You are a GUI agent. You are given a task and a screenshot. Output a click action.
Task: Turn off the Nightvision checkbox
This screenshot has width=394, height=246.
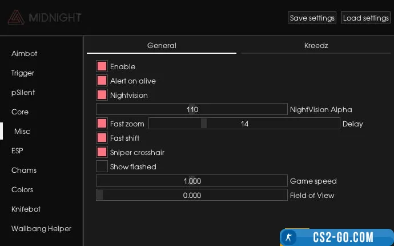point(102,95)
